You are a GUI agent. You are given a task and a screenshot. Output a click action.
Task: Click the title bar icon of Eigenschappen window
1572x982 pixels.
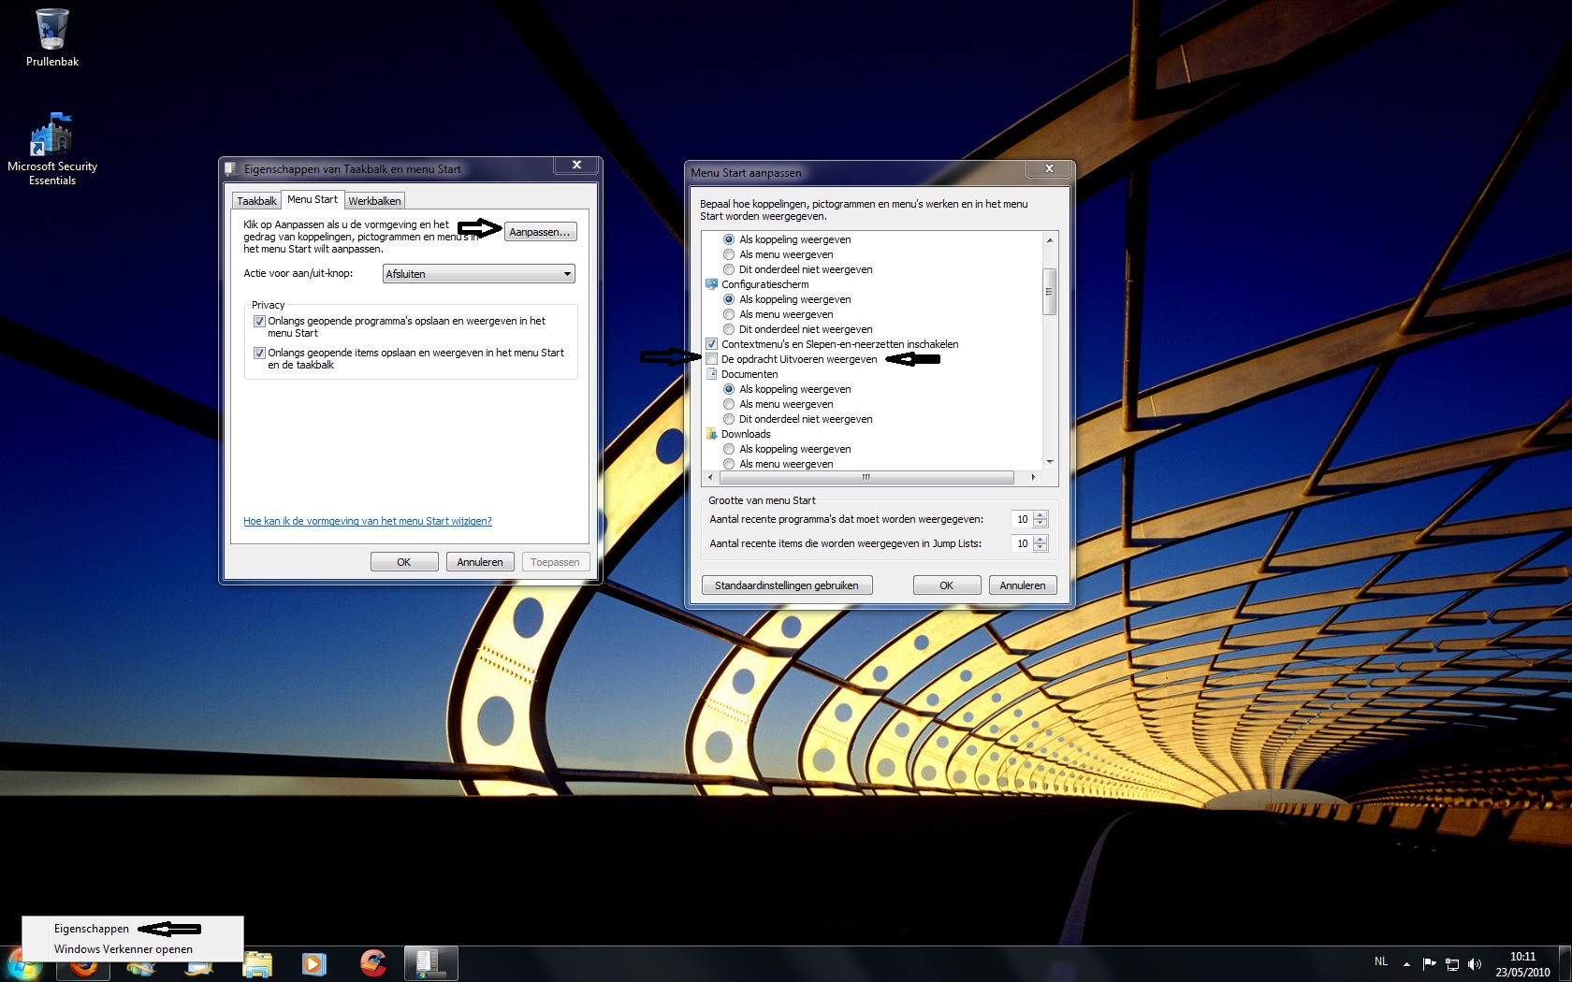[x=231, y=169]
